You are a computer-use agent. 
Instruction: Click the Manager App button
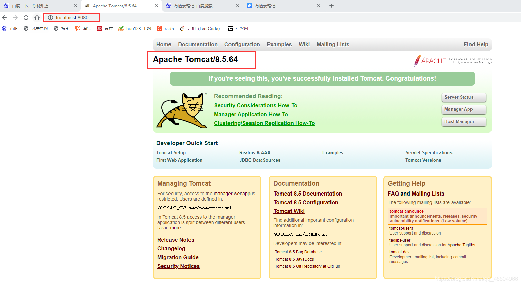[x=464, y=109]
